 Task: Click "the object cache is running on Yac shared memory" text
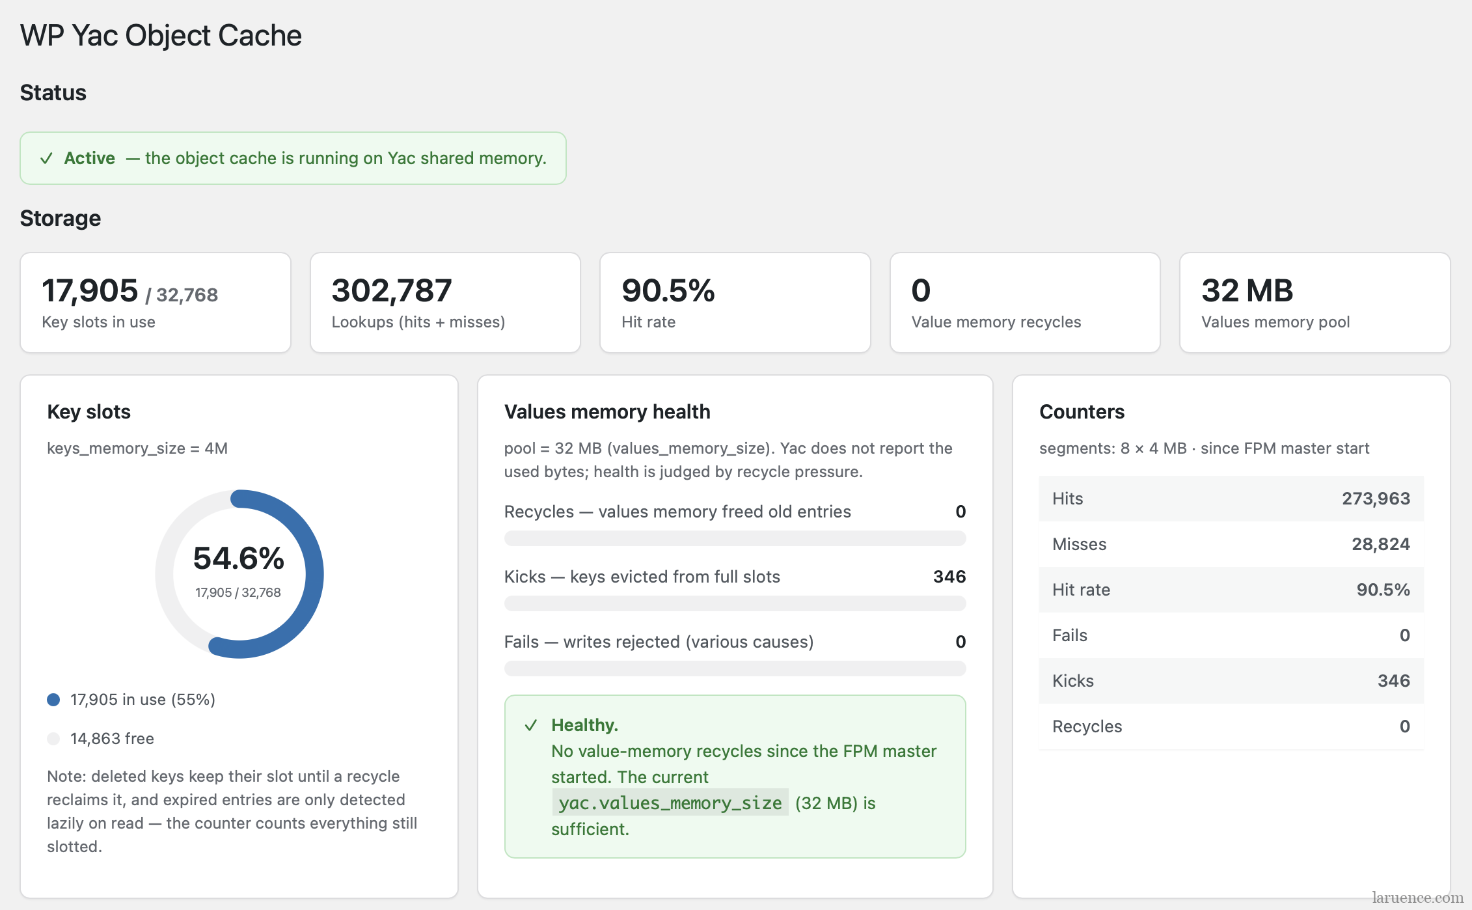point(345,158)
